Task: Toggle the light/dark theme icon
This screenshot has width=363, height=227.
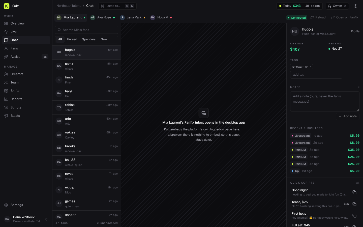Action: [355, 6]
